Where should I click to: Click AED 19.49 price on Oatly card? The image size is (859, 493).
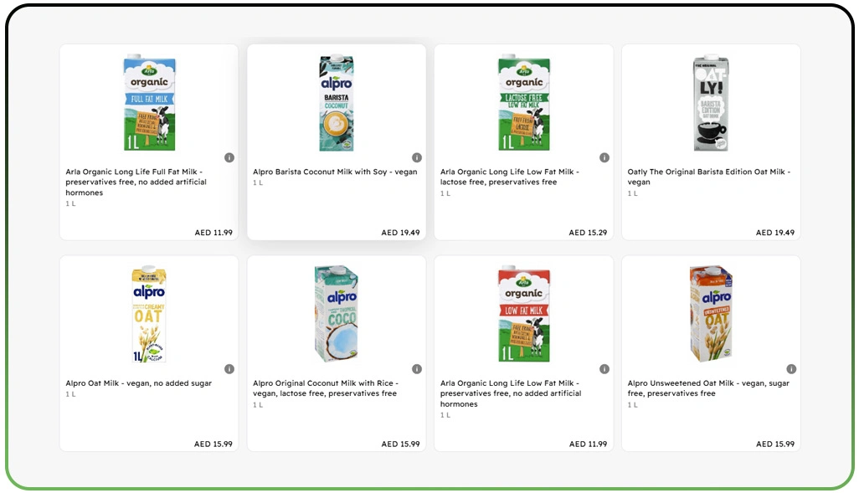pyautogui.click(x=775, y=233)
